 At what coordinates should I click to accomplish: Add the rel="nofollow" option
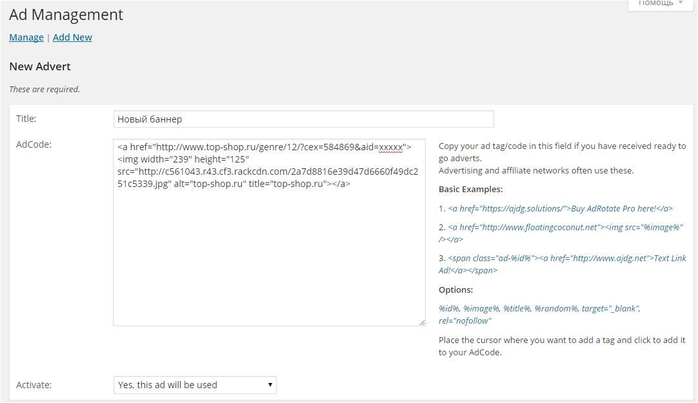[x=464, y=321]
